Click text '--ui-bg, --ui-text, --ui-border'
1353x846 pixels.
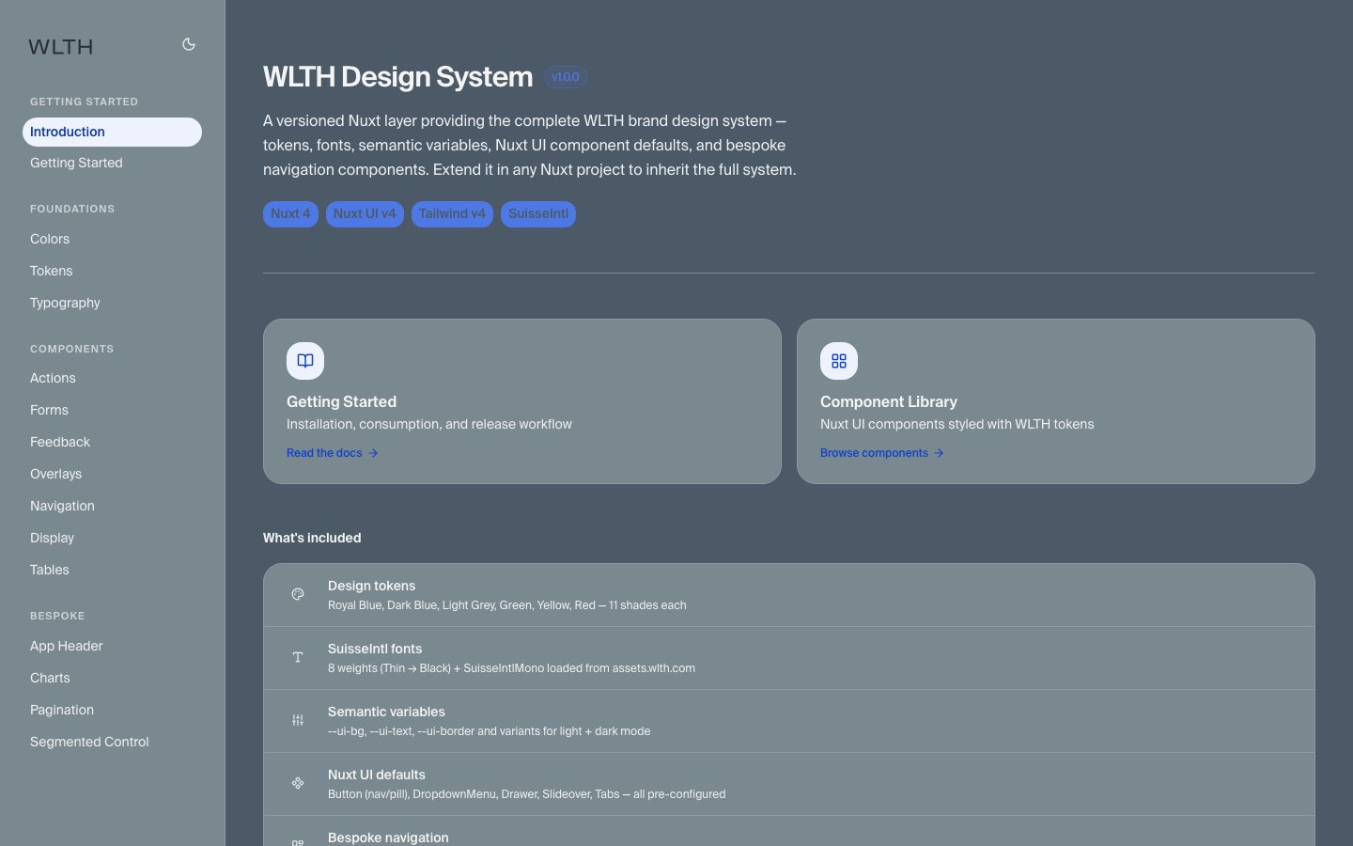point(401,731)
